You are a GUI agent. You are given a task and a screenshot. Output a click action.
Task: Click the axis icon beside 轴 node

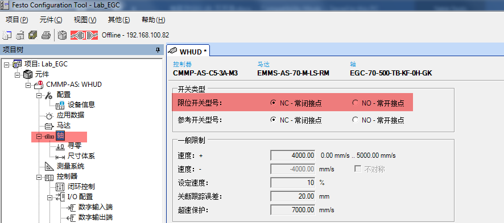(x=49, y=137)
